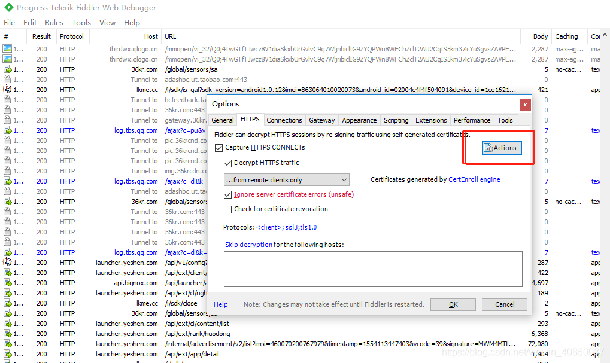
Task: Click the adashbc.ut.taobao.com:443 URL cell
Action: tap(206, 80)
